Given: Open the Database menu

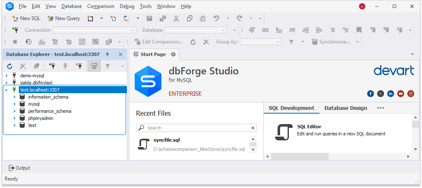Looking at the screenshot, I should [x=72, y=6].
